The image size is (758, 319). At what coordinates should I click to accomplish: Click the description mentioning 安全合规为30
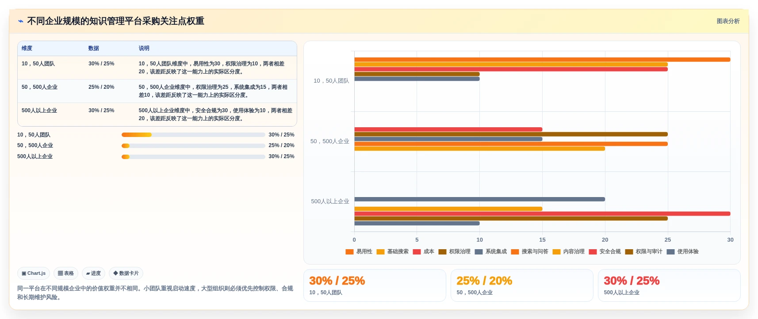[215, 114]
